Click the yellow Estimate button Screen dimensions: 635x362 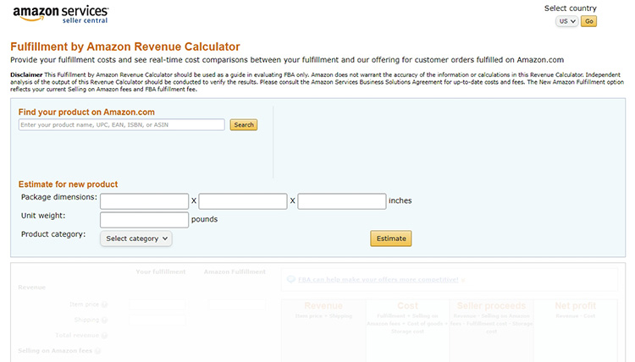[x=391, y=239]
